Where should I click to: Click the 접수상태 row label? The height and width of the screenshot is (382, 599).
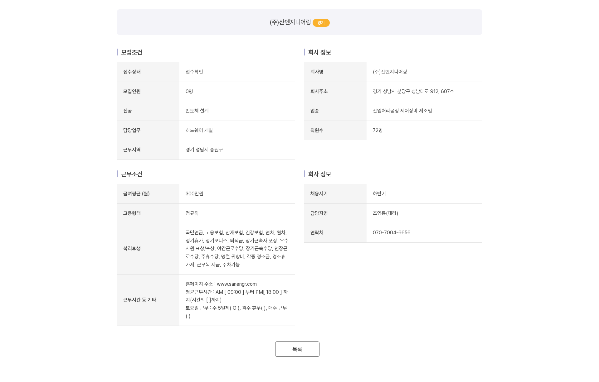pyautogui.click(x=132, y=72)
